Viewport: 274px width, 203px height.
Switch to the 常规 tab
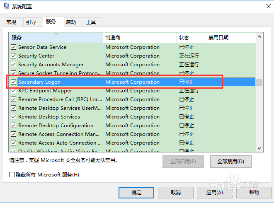tap(11, 22)
